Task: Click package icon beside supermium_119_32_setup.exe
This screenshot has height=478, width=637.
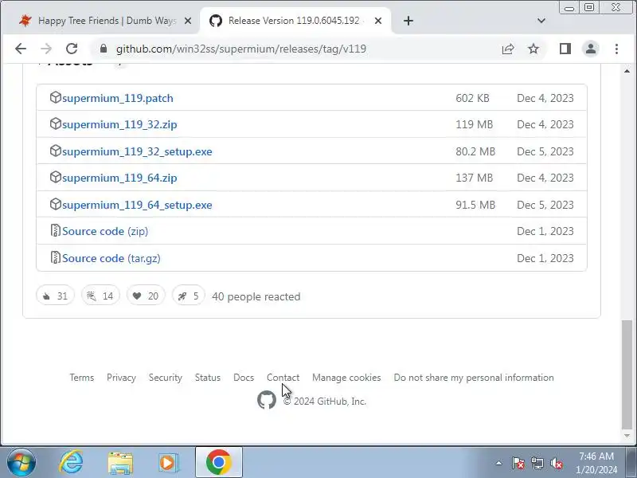Action: click(x=55, y=151)
